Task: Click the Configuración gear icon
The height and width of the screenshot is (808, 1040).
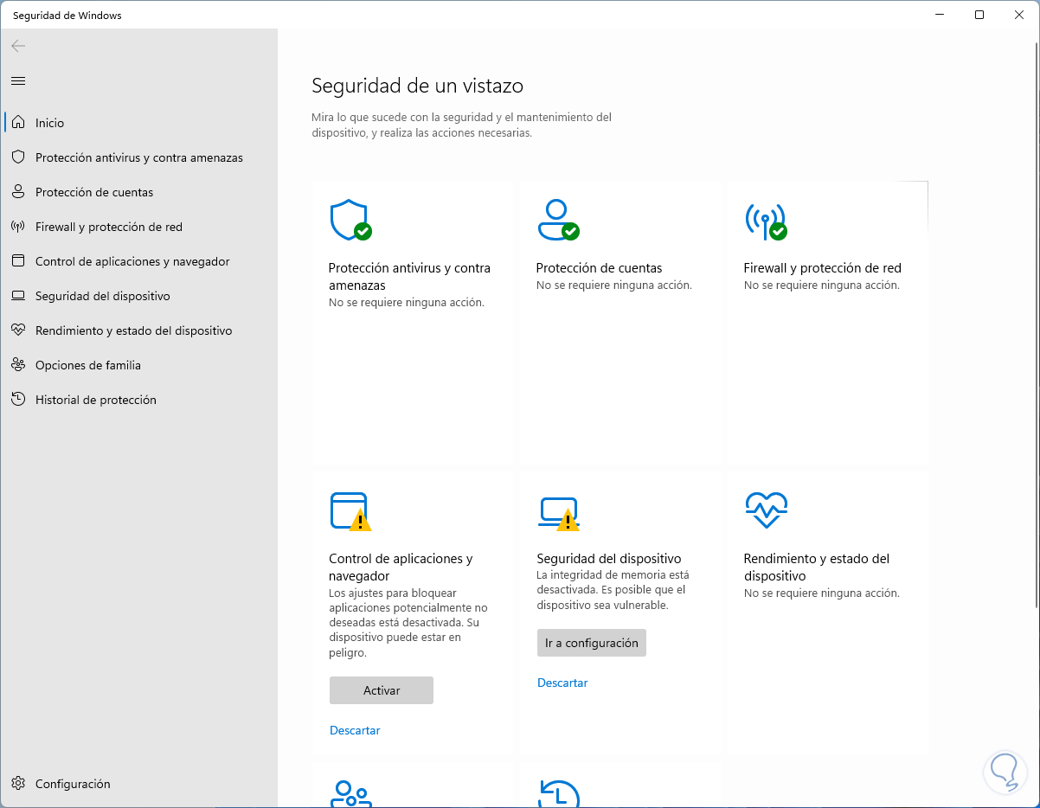Action: 18,784
